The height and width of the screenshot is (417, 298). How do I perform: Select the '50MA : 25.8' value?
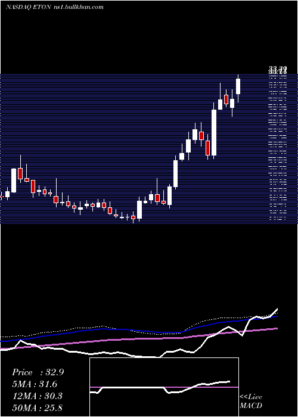[37, 407]
